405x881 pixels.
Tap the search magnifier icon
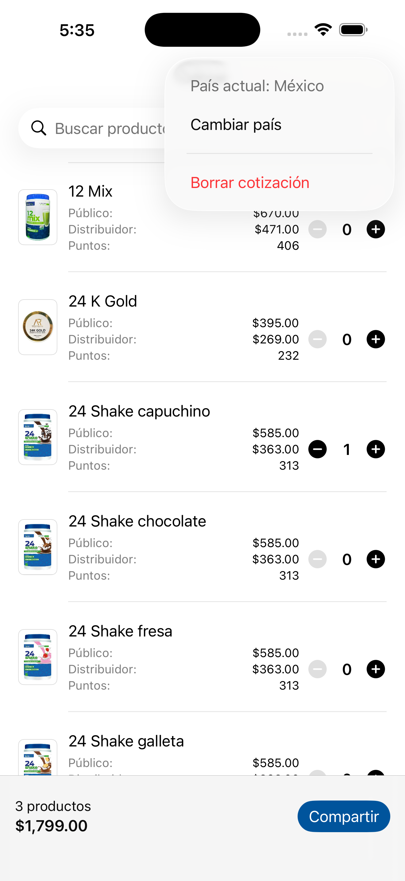[x=39, y=128]
